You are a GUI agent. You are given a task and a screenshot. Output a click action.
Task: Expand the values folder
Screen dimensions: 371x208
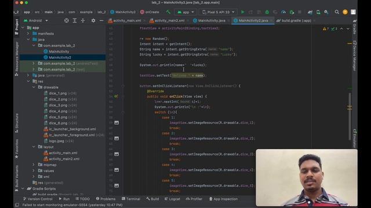tap(34, 170)
